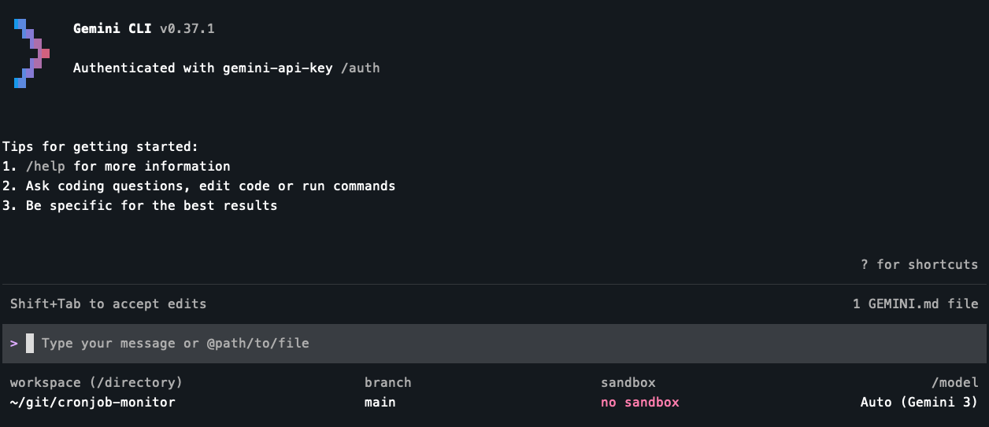Viewport: 989px width, 427px height.
Task: Click the version number v0.37.1
Action: pos(187,28)
